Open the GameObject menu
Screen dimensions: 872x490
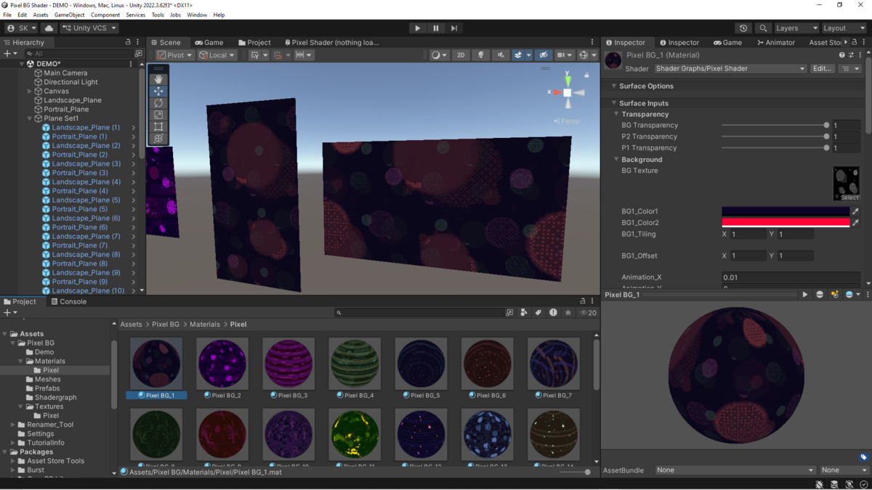tap(69, 15)
